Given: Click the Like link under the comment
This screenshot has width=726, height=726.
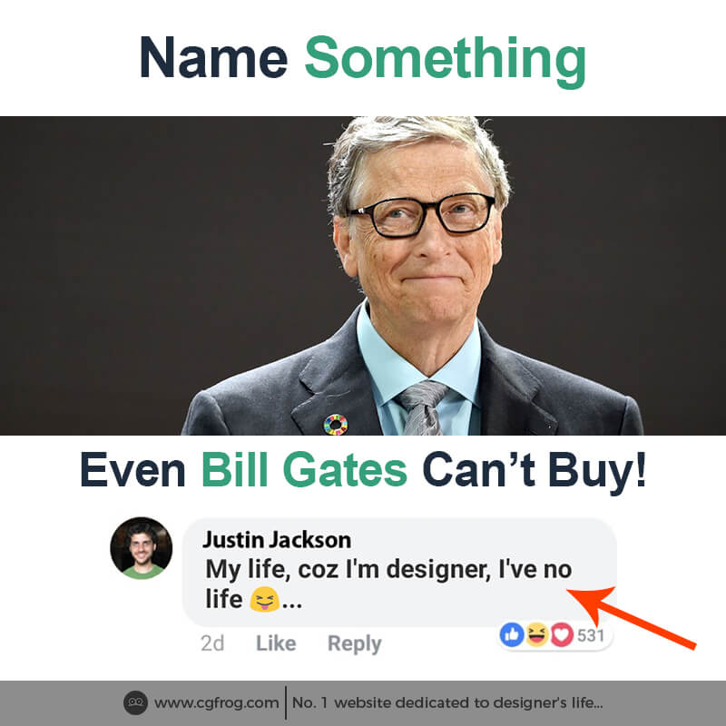Looking at the screenshot, I should tap(276, 643).
